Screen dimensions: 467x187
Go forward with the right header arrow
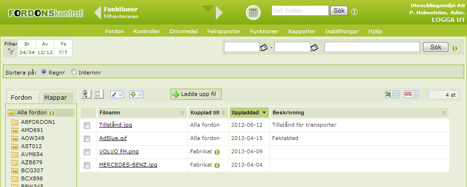[219, 12]
